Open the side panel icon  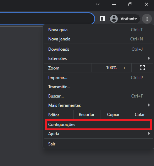click(103, 19)
